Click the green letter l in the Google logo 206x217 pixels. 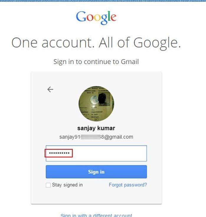(109, 17)
